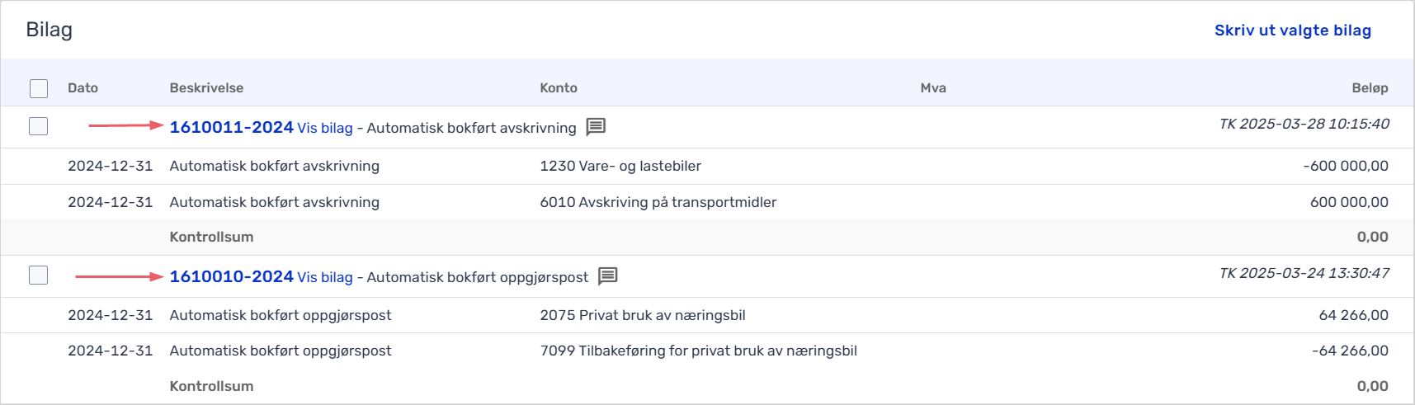Image resolution: width=1415 pixels, height=405 pixels.
Task: Open voucher number 1610011-2024 link
Action: (231, 127)
